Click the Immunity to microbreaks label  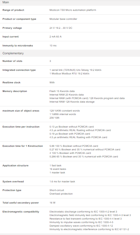[18, 46]
